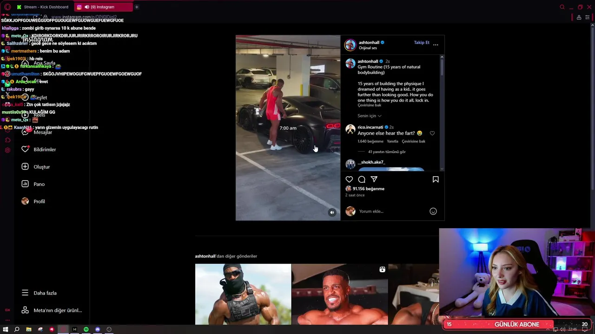The image size is (595, 334).
Task: Click the browser tab search magnifier icon
Action: 562,7
